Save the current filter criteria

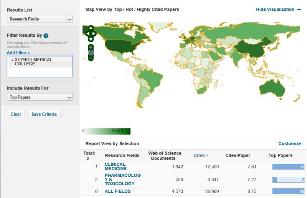pyautogui.click(x=44, y=114)
